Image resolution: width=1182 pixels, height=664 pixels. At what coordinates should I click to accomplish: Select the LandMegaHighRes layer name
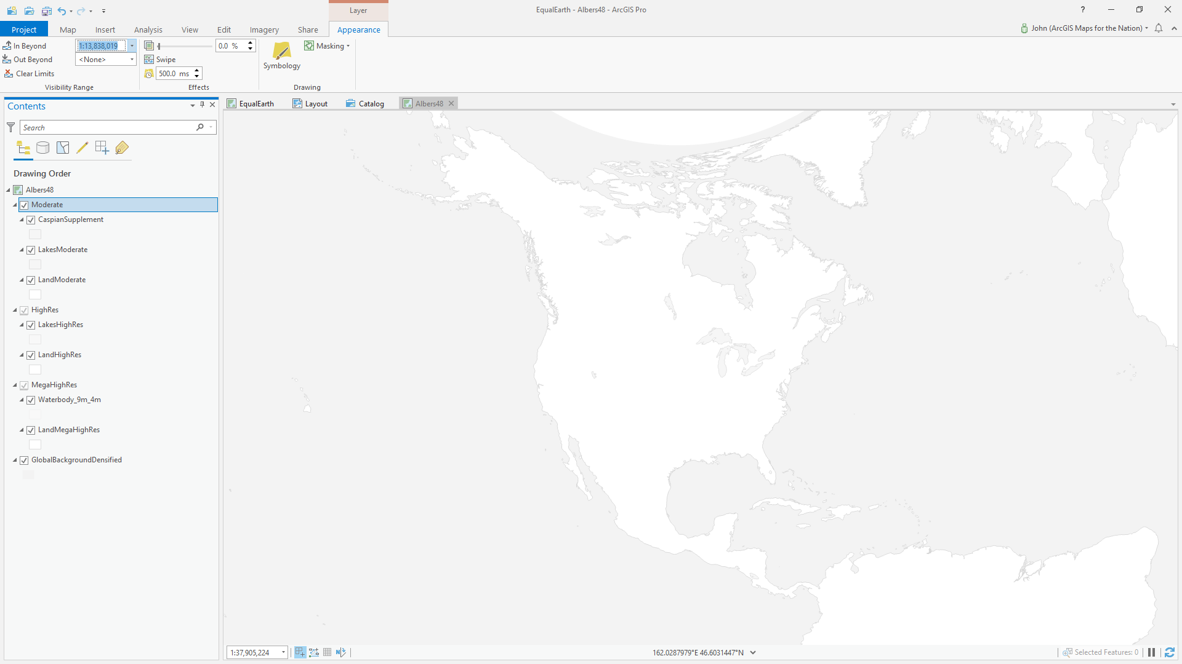[69, 430]
